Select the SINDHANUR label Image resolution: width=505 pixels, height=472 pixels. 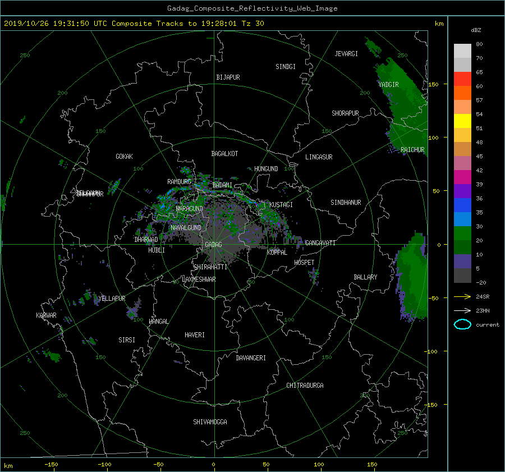[346, 203]
